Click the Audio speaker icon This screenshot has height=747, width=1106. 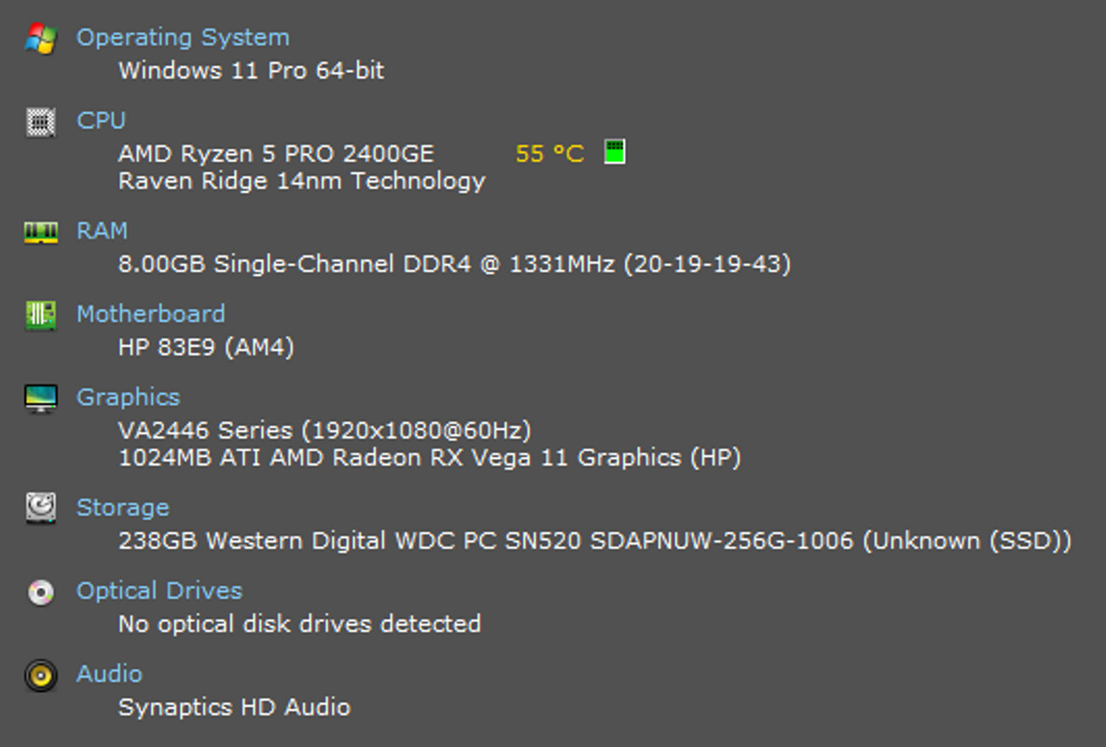pyautogui.click(x=40, y=675)
